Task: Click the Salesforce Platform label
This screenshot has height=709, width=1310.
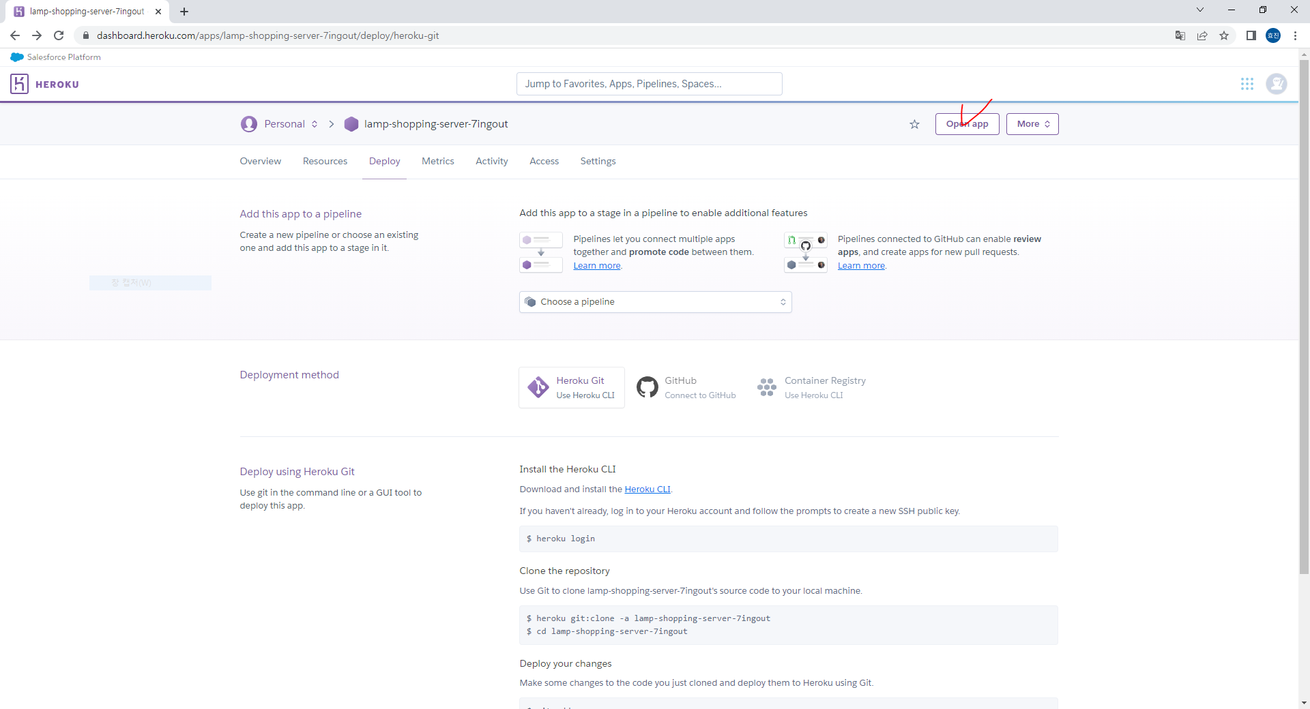Action: [64, 57]
